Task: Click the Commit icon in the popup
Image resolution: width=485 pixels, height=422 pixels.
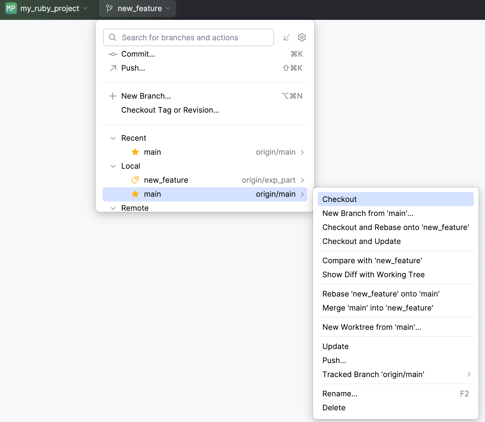Action: (x=113, y=54)
